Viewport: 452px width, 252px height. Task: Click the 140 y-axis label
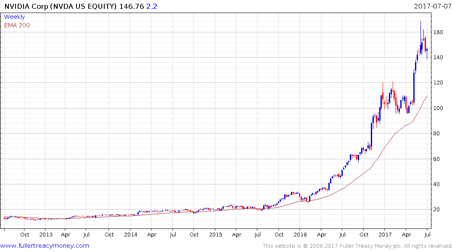coord(438,57)
